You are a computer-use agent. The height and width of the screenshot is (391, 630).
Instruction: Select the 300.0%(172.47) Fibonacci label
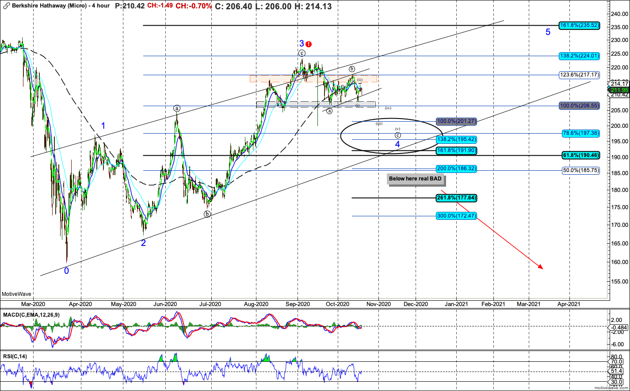(x=457, y=216)
